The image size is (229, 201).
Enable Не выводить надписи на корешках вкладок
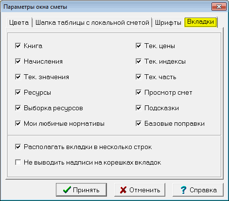tap(18, 162)
